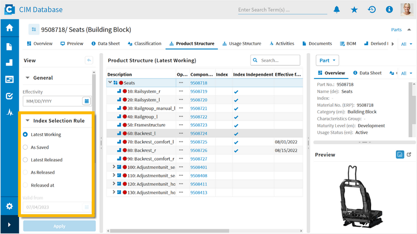
Task: Switch to the Usage Structure tab
Action: pyautogui.click(x=242, y=44)
